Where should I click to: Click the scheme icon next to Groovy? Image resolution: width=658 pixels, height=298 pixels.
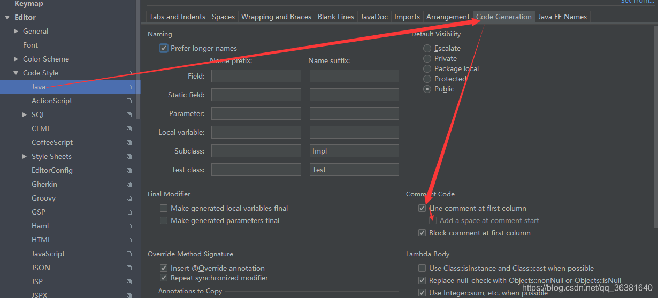coord(129,198)
